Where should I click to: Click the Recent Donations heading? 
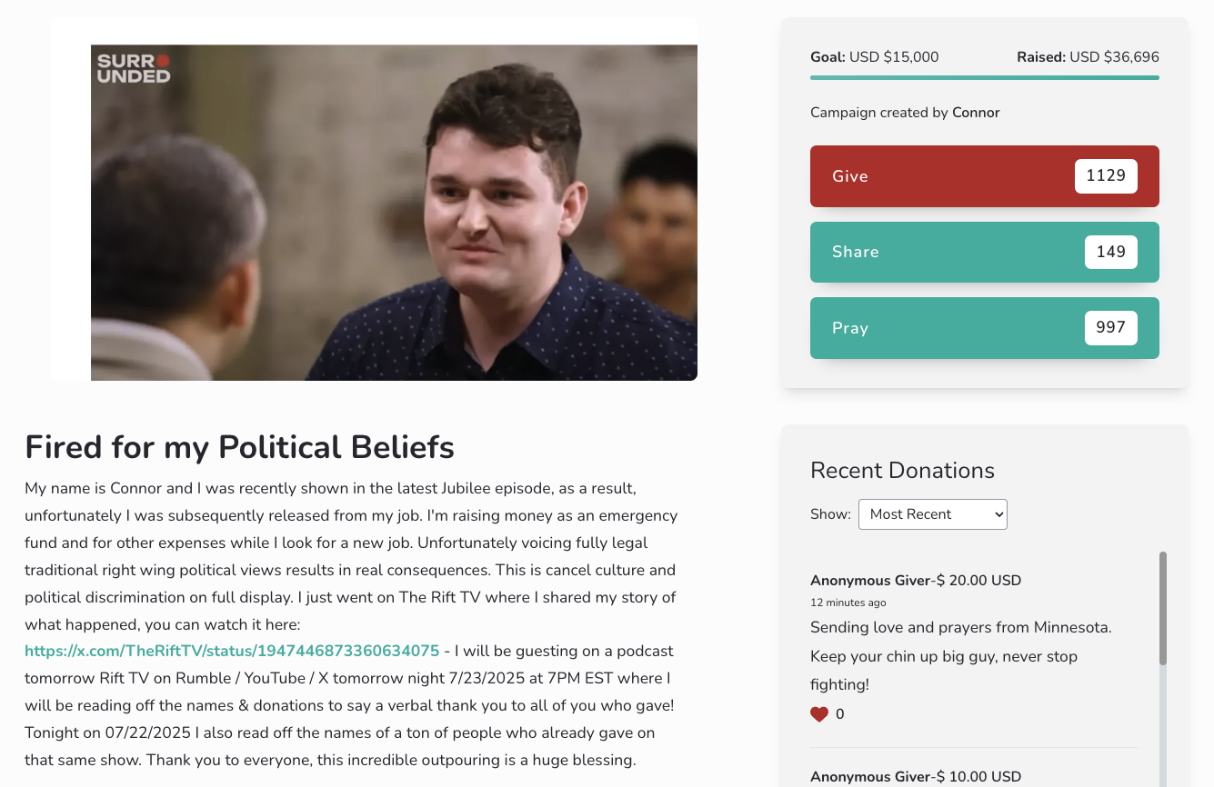tap(902, 470)
